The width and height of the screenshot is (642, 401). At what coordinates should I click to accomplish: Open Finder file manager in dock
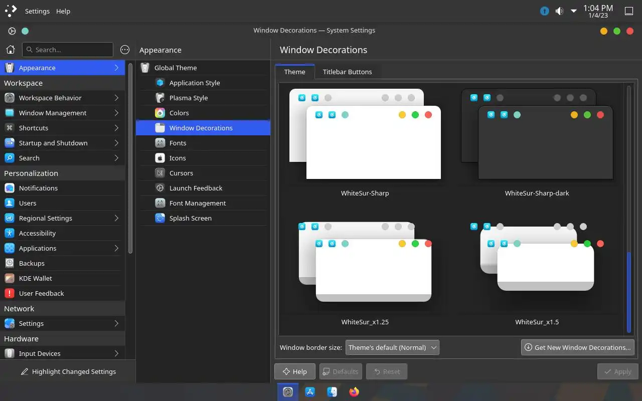pos(332,392)
